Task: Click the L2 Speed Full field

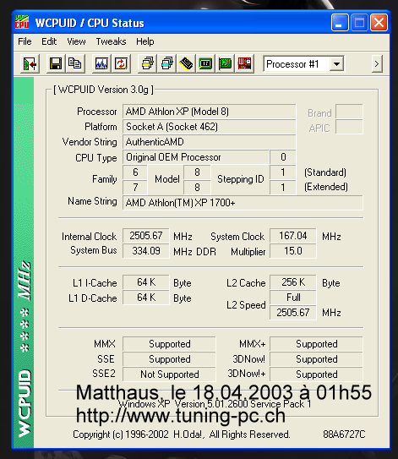Action: 293,298
